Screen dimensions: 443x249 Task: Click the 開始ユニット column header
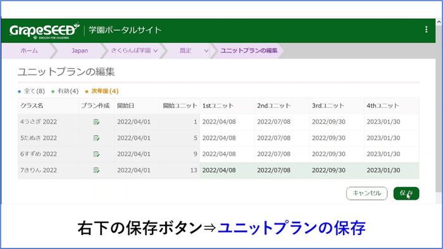(x=180, y=106)
